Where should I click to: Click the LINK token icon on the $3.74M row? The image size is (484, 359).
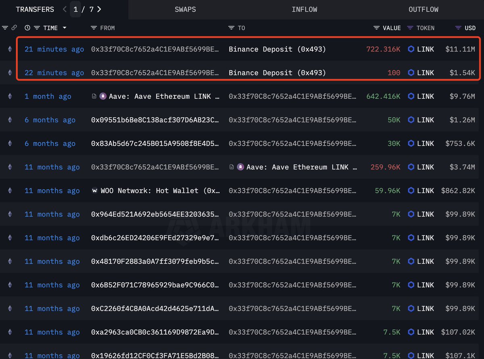[x=411, y=167]
